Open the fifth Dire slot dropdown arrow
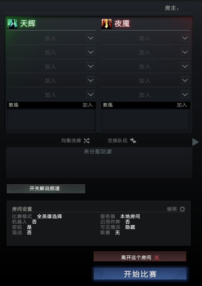 pos(185,94)
